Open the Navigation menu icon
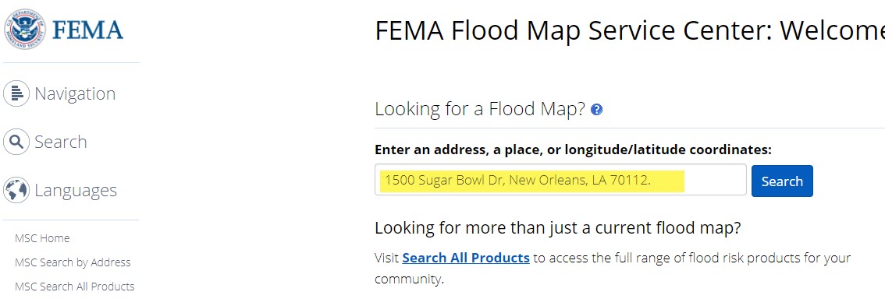 [16, 93]
